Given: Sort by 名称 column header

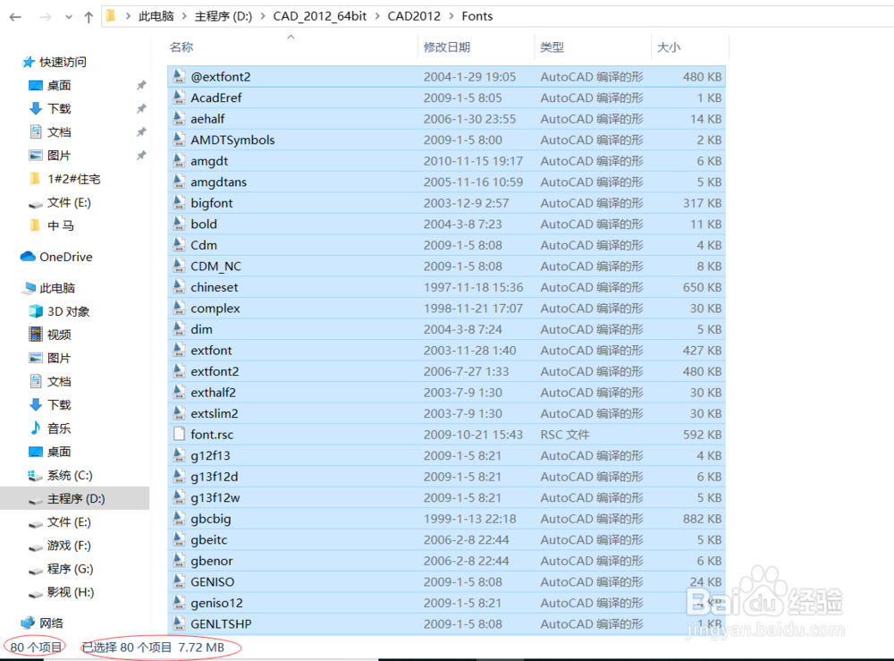Looking at the screenshot, I should coord(181,47).
